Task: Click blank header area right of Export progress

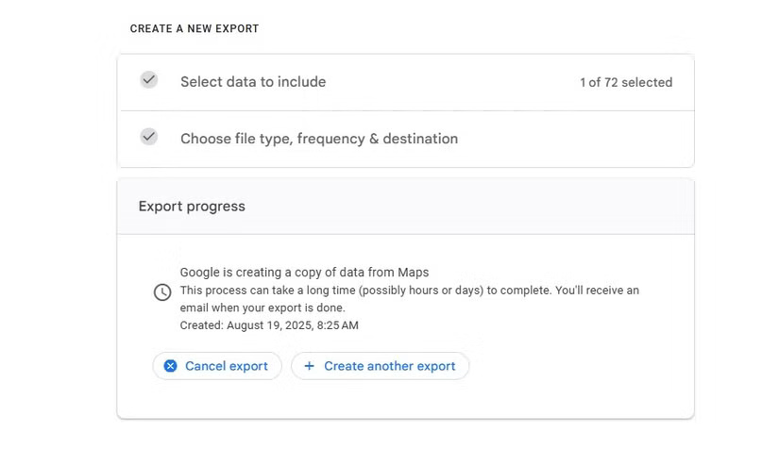Action: tap(472, 207)
